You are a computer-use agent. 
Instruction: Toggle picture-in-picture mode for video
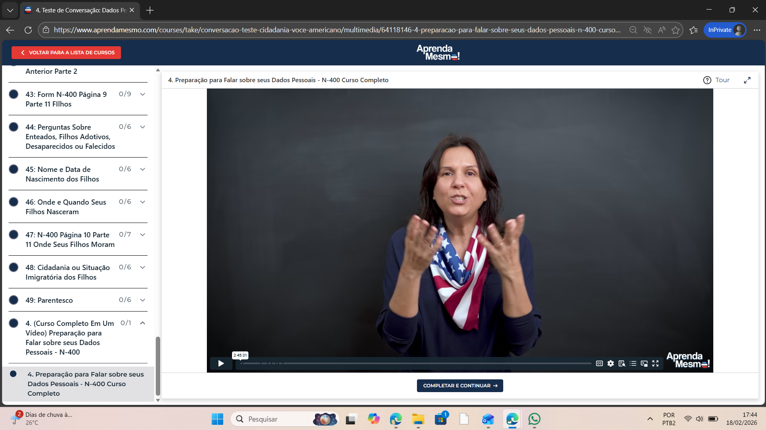644,363
